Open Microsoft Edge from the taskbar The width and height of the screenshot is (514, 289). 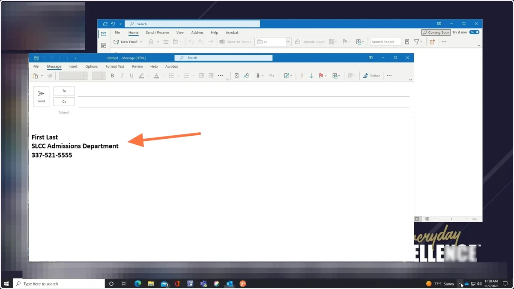138,283
